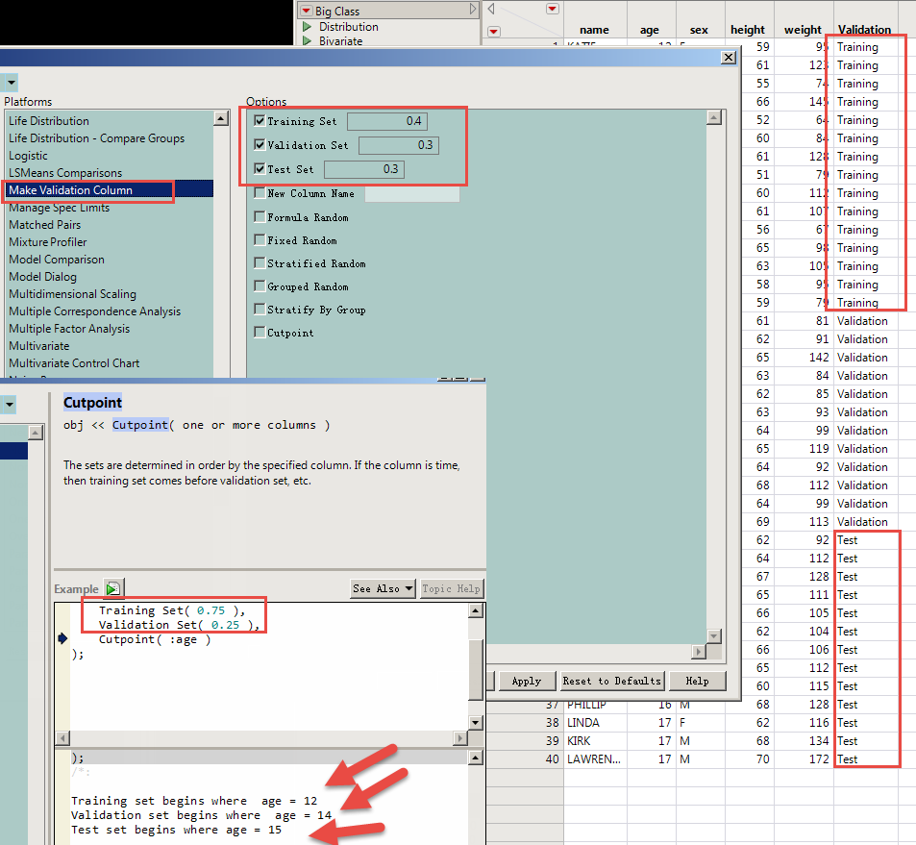The height and width of the screenshot is (845, 916).
Task: Select Manage Spec Limits platform
Action: (59, 208)
